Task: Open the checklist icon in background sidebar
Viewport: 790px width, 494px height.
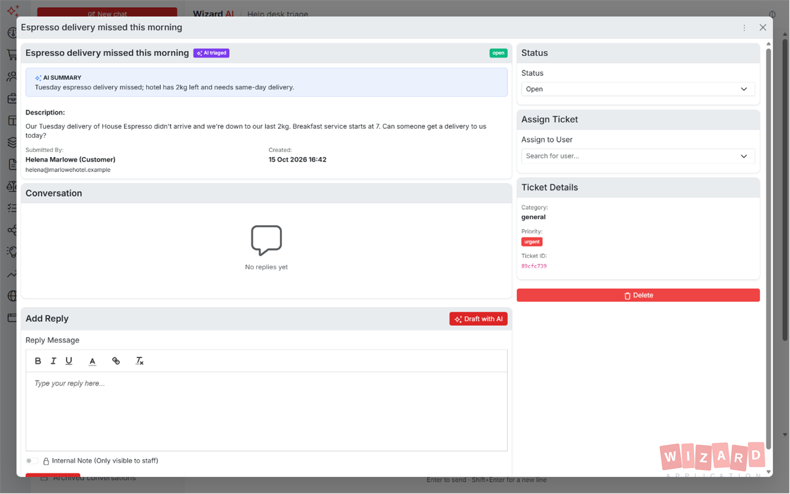Action: [x=12, y=208]
